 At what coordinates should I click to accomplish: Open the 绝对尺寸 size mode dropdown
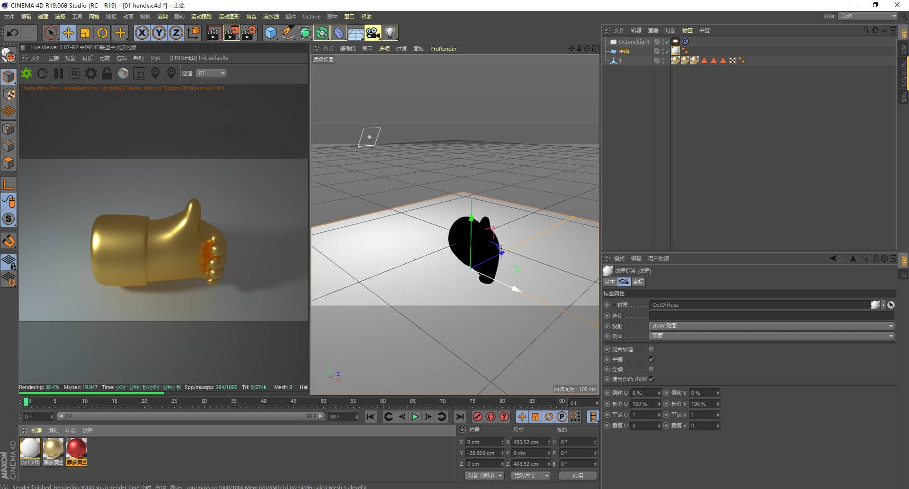530,475
